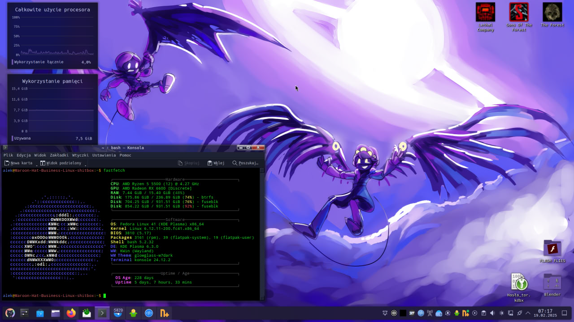
Task: Open Telegram with 5029 unread badge
Action: point(118,313)
